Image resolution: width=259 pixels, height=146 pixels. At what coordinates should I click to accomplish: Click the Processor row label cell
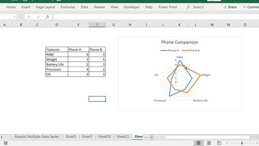point(57,69)
